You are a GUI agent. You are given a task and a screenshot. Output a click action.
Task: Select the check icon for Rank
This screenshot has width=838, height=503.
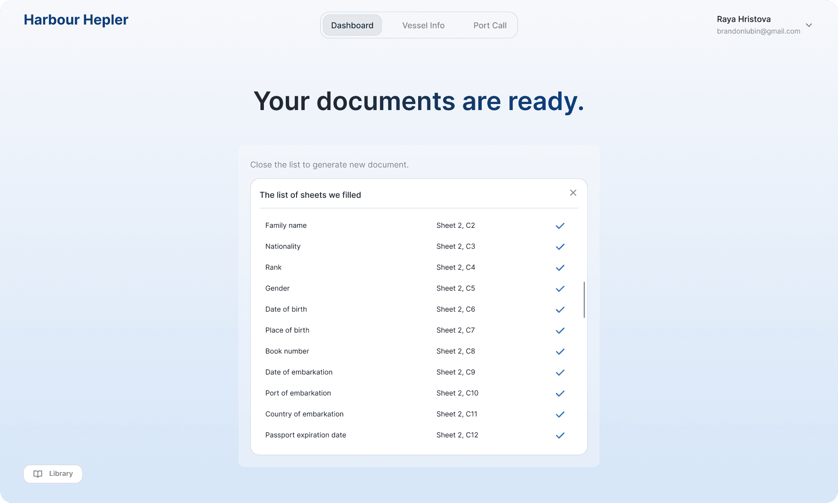point(560,267)
